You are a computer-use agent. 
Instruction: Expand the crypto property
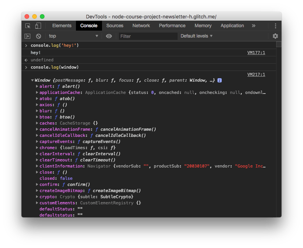point(37,197)
